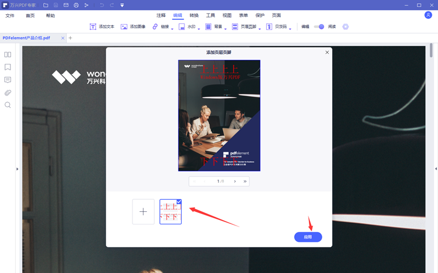Image resolution: width=438 pixels, height=273 pixels.
Task: Toggle the 编辑/阅读 mode switch
Action: [x=319, y=26]
